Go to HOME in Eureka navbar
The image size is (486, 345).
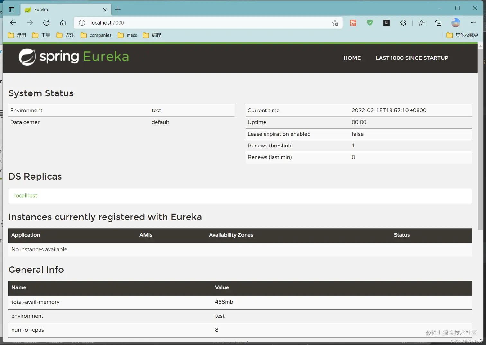click(x=352, y=58)
